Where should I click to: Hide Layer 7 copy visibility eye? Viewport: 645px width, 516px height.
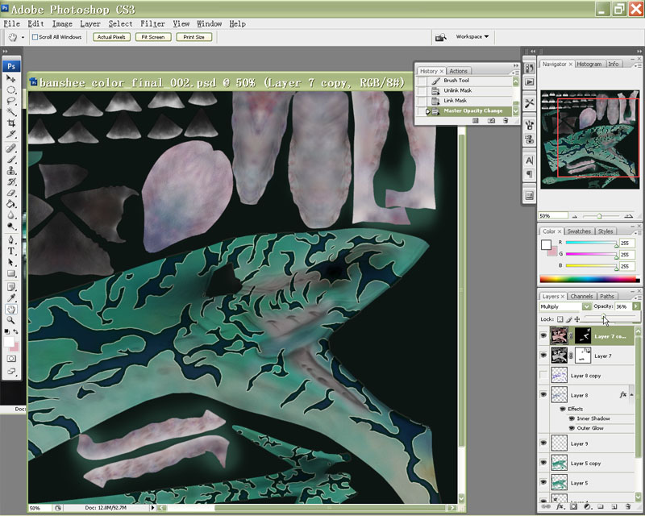point(543,335)
